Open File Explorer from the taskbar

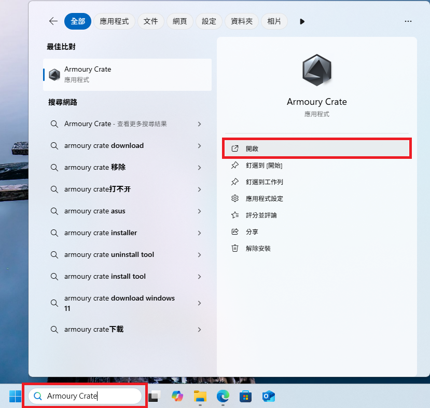point(200,396)
